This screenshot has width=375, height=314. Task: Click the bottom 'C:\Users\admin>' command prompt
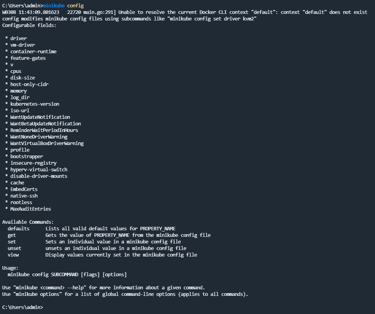[x=22, y=307]
